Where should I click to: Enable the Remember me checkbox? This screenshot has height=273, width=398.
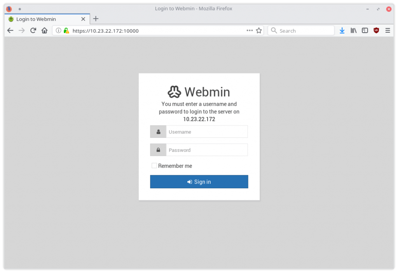[x=154, y=165]
